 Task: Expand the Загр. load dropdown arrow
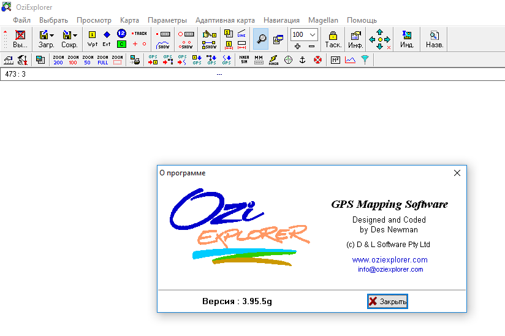(x=51, y=35)
